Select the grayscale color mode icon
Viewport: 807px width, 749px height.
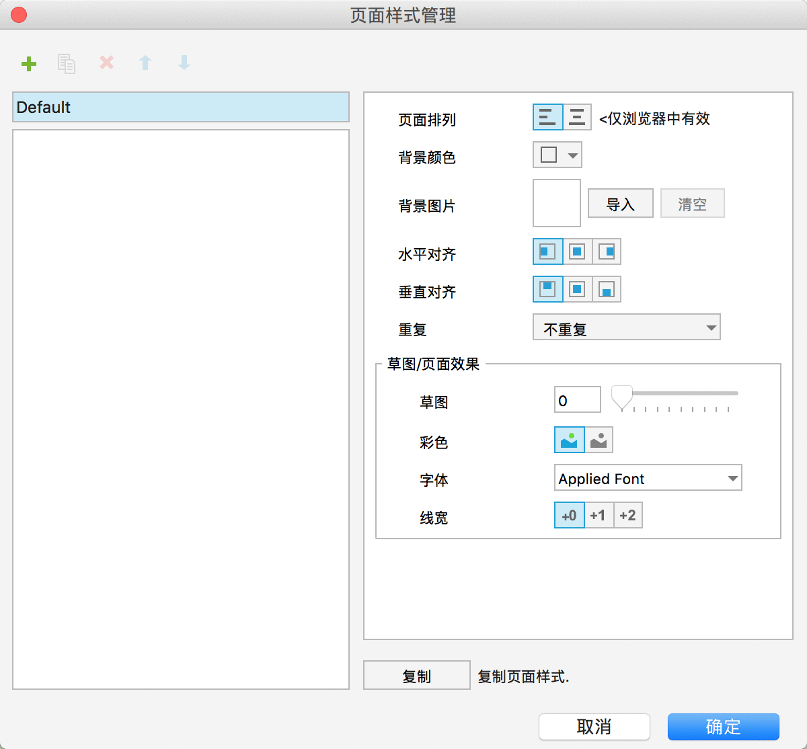coord(599,440)
